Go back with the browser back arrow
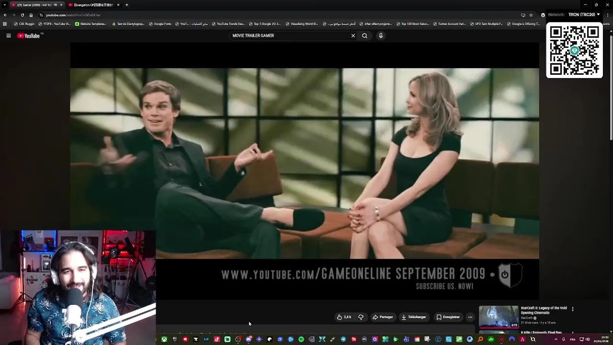Screen dimensions: 613x345 [5, 15]
